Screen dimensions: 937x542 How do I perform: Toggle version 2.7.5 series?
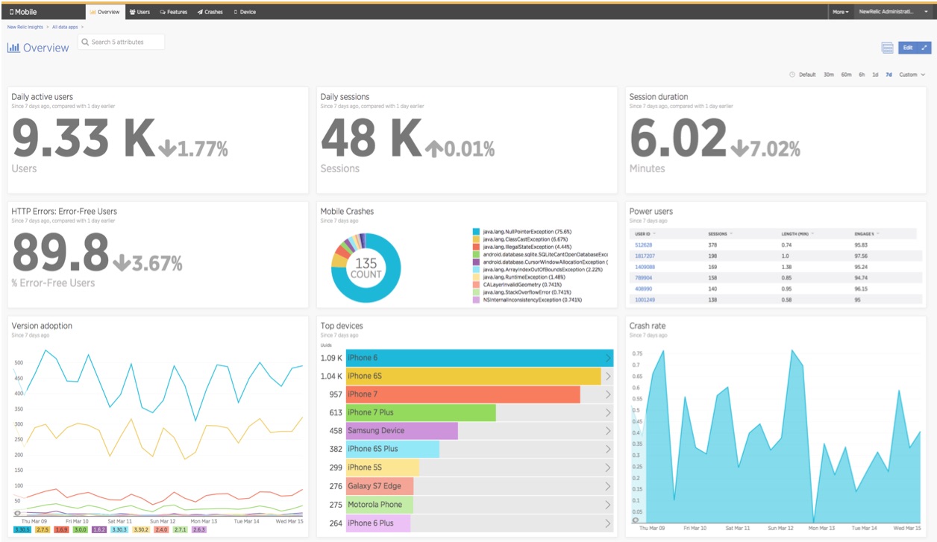(x=43, y=530)
